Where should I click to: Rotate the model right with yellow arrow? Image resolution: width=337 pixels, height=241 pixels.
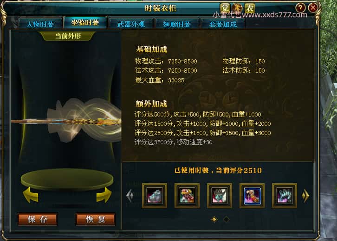(104, 195)
